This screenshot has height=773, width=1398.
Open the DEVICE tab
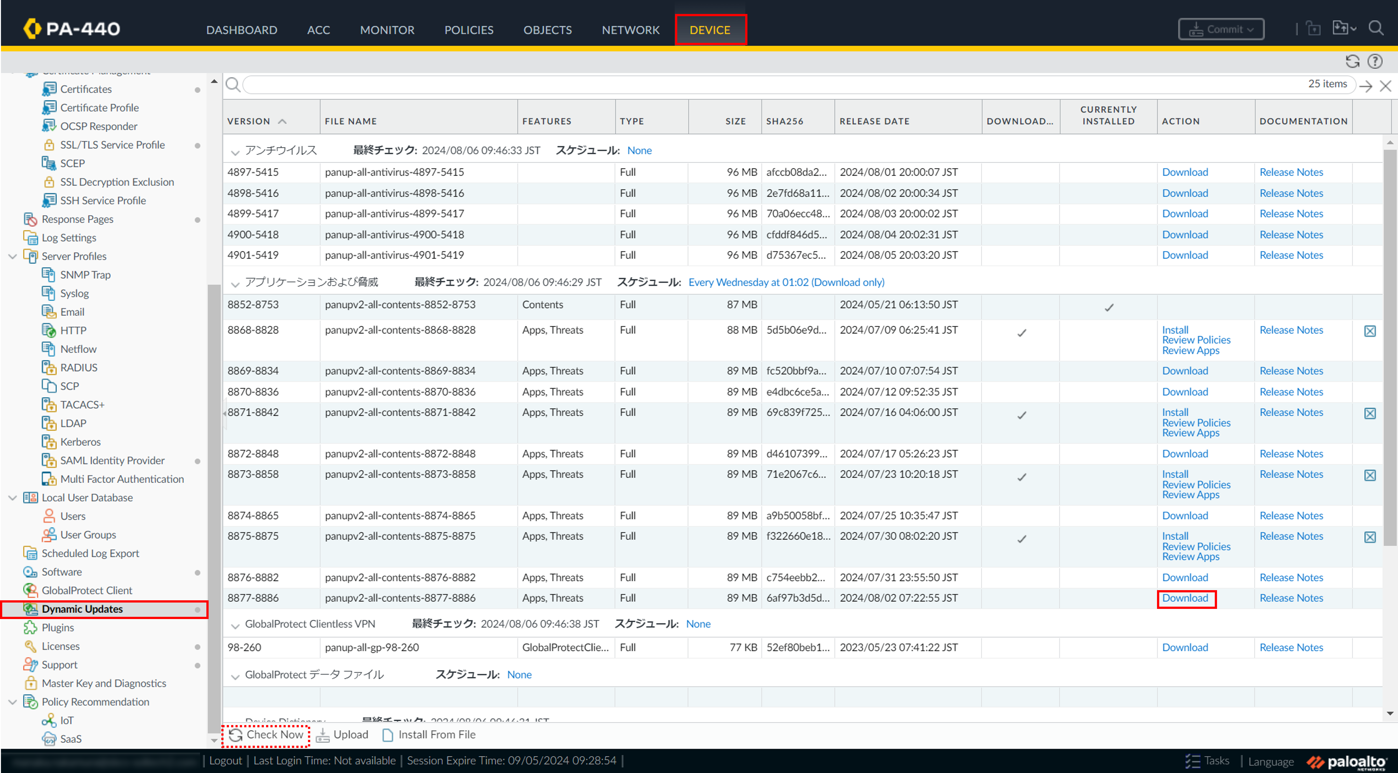tap(710, 30)
